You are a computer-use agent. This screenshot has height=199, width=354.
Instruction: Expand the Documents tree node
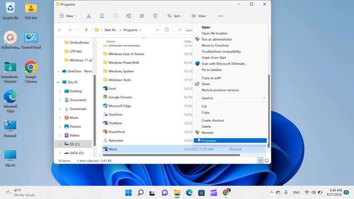pyautogui.click(x=60, y=100)
